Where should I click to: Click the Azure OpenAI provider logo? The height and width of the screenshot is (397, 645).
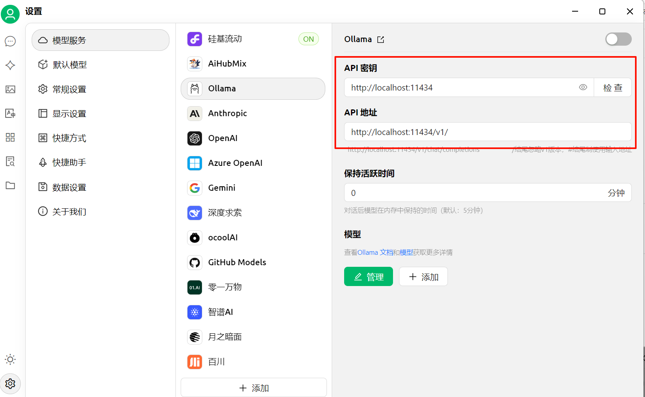195,163
